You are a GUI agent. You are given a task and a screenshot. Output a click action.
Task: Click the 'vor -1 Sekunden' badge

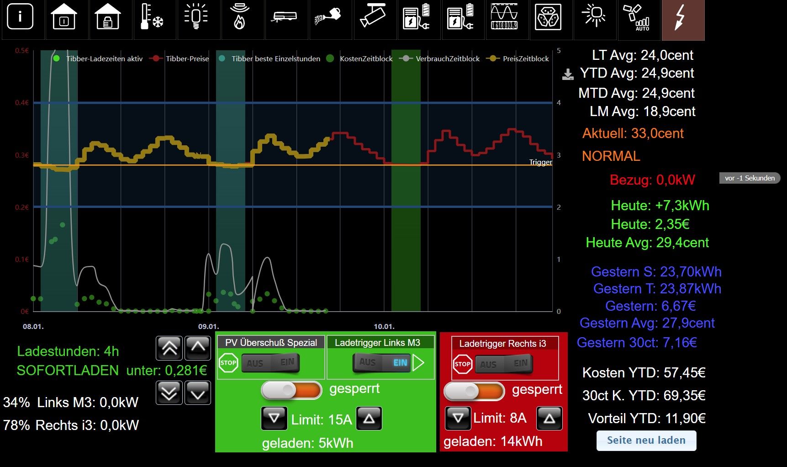750,178
